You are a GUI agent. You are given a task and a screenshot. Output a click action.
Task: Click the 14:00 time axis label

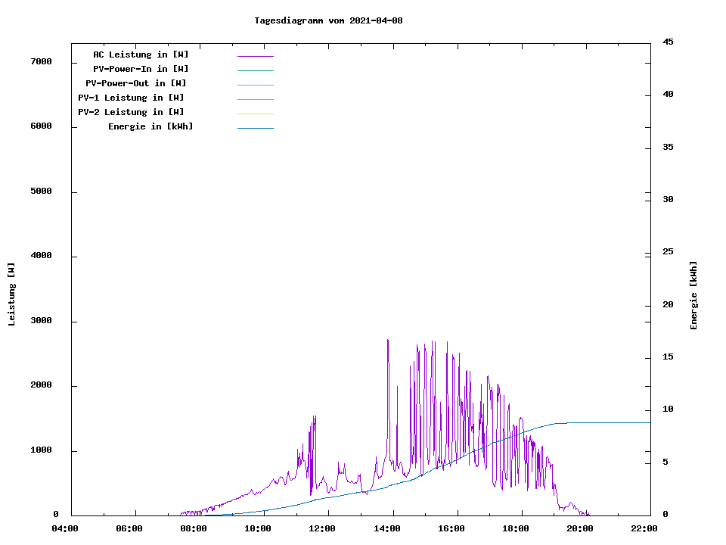386,528
